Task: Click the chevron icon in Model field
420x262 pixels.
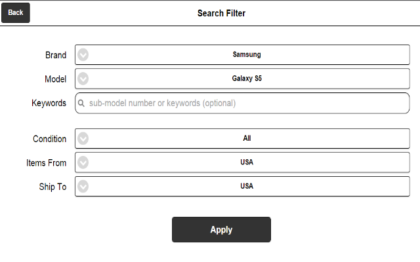Action: pyautogui.click(x=83, y=79)
